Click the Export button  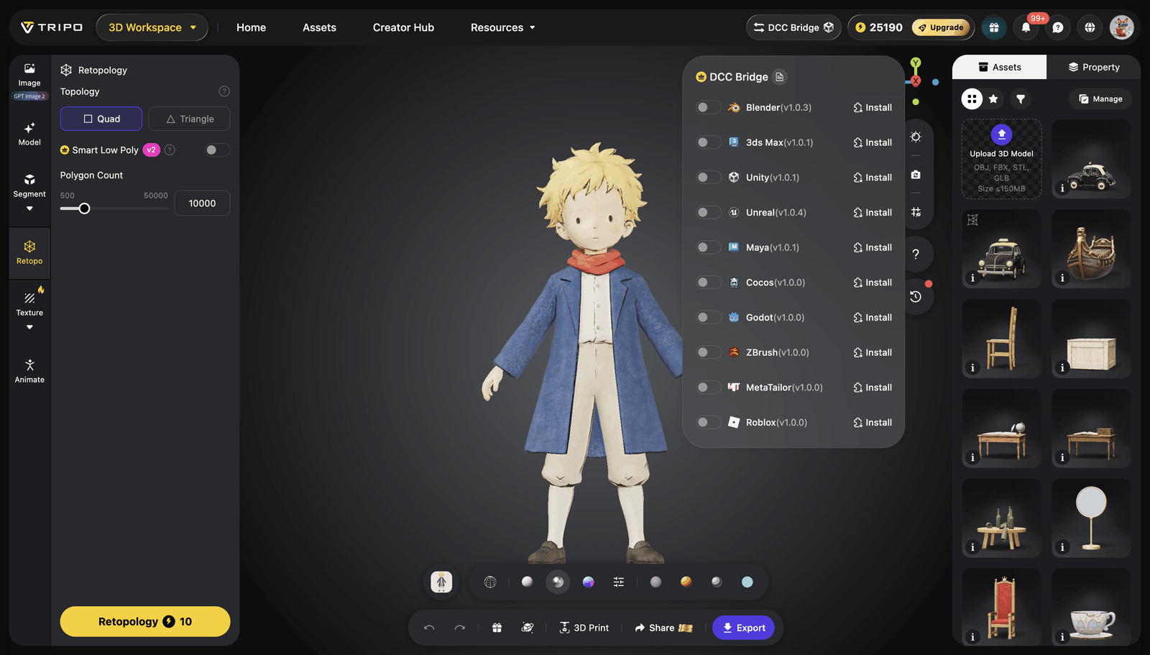[743, 628]
